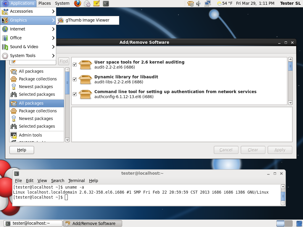Open the Terminal menu in terminal window
Screen dimensions: 303x227
[77, 181]
